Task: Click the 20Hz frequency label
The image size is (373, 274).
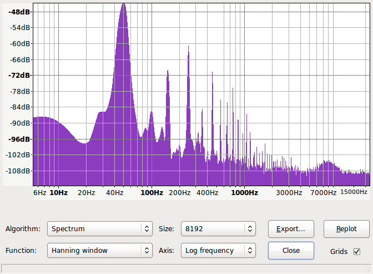Action: pyautogui.click(x=87, y=192)
